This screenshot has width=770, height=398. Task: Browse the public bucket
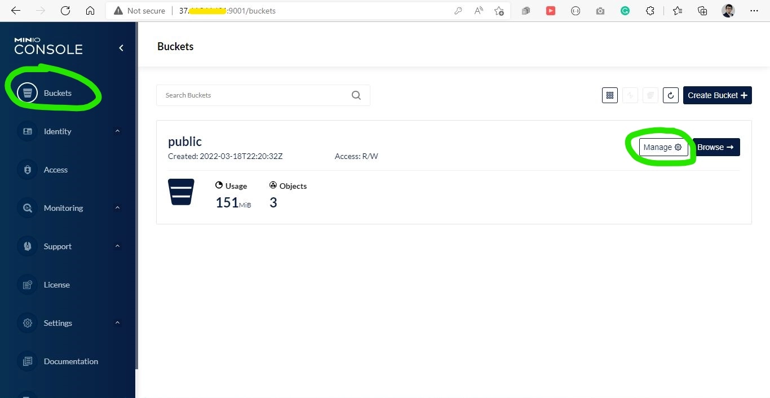pyautogui.click(x=716, y=147)
